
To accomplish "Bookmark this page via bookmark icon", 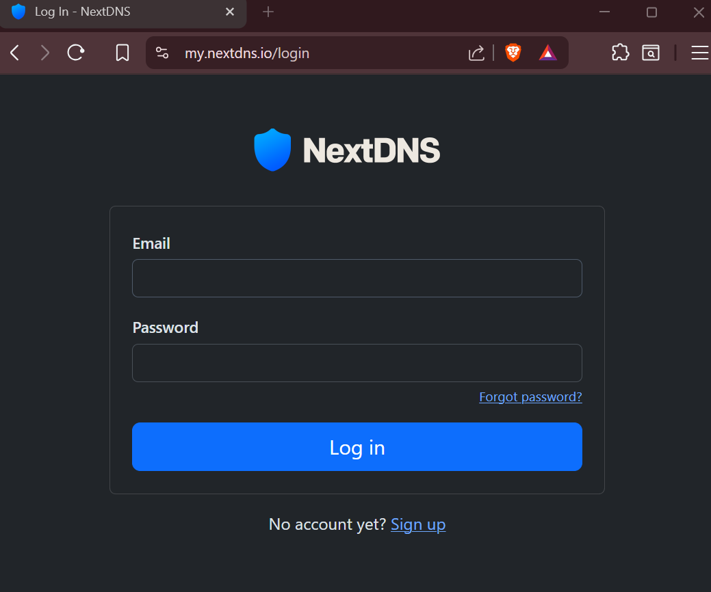I will click(x=122, y=52).
